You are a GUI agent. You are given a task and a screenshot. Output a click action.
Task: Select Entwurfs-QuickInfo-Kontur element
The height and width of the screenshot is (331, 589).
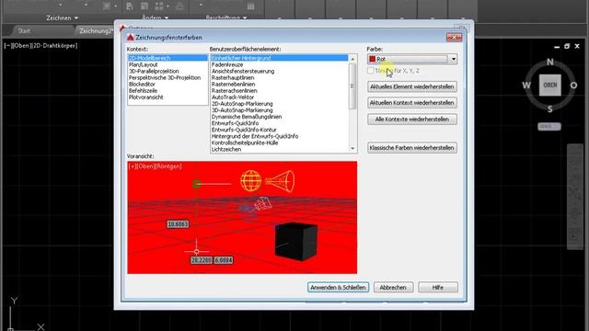click(x=244, y=130)
